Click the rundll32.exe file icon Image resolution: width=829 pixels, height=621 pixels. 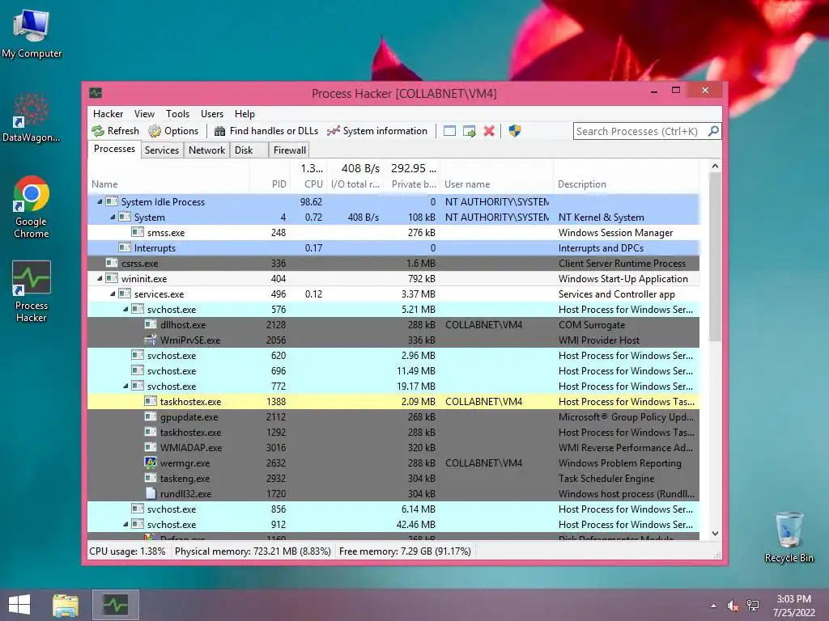tap(151, 493)
